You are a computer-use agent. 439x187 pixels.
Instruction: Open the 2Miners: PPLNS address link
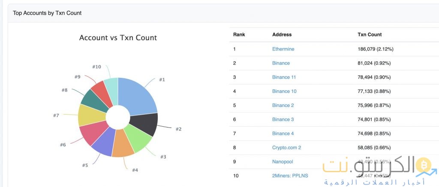coord(290,176)
